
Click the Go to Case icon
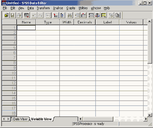click(x=56, y=15)
